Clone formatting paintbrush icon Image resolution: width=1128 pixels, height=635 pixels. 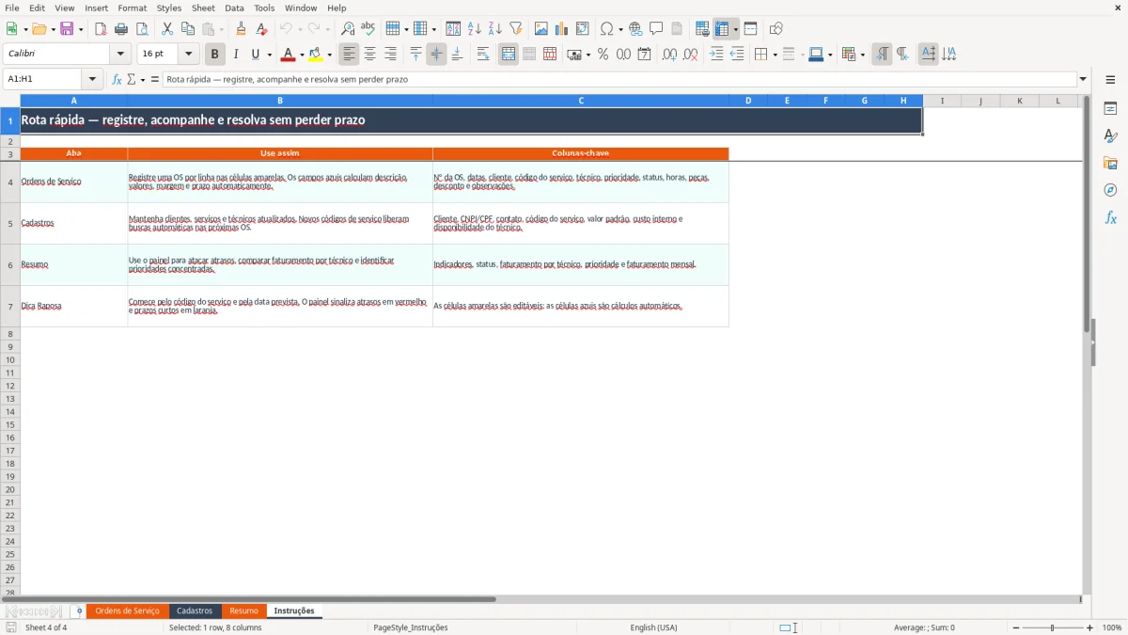(x=241, y=29)
